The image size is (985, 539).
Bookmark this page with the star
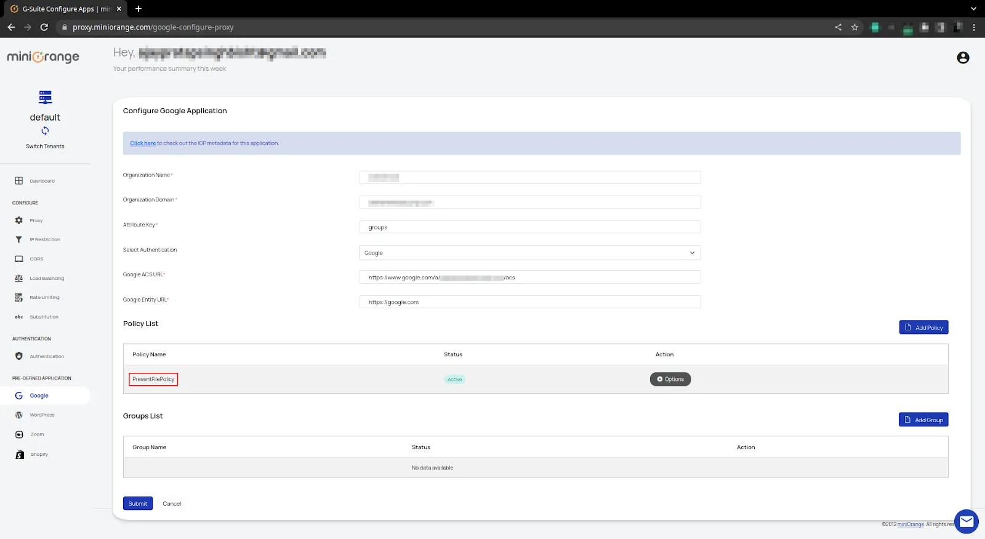(x=854, y=27)
